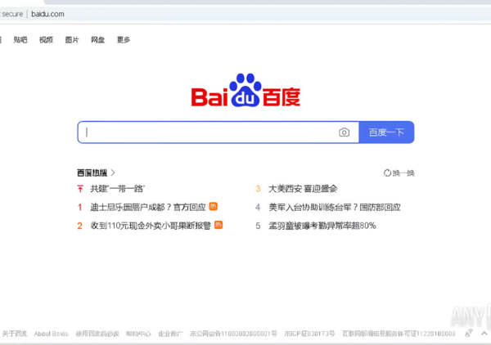The image size is (491, 345).
Task: Click the camera image-search icon
Action: pos(344,132)
